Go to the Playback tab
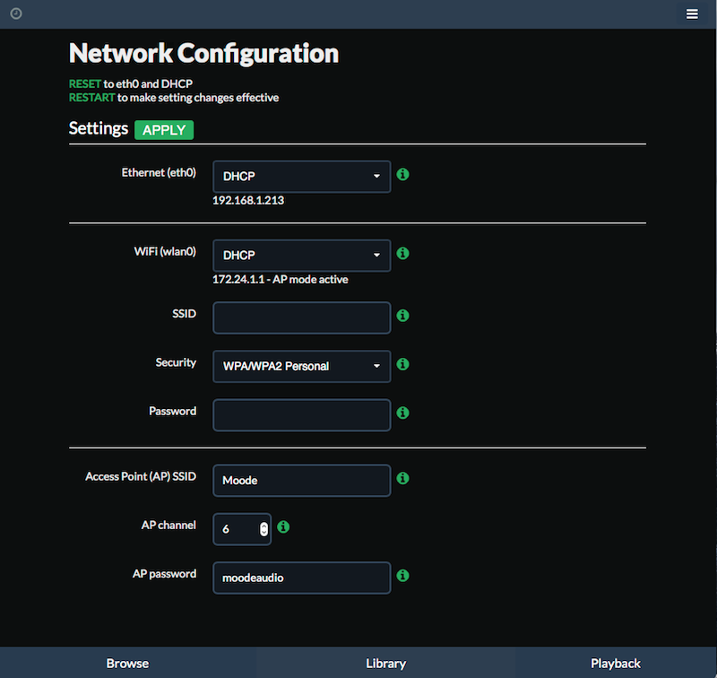Image resolution: width=717 pixels, height=678 pixels. [x=616, y=663]
